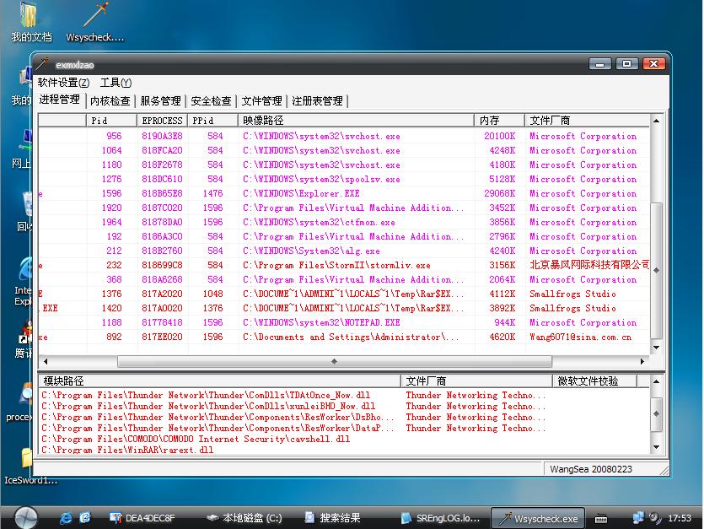Click process list scroll right arrow
This screenshot has width=704, height=529.
[642, 361]
